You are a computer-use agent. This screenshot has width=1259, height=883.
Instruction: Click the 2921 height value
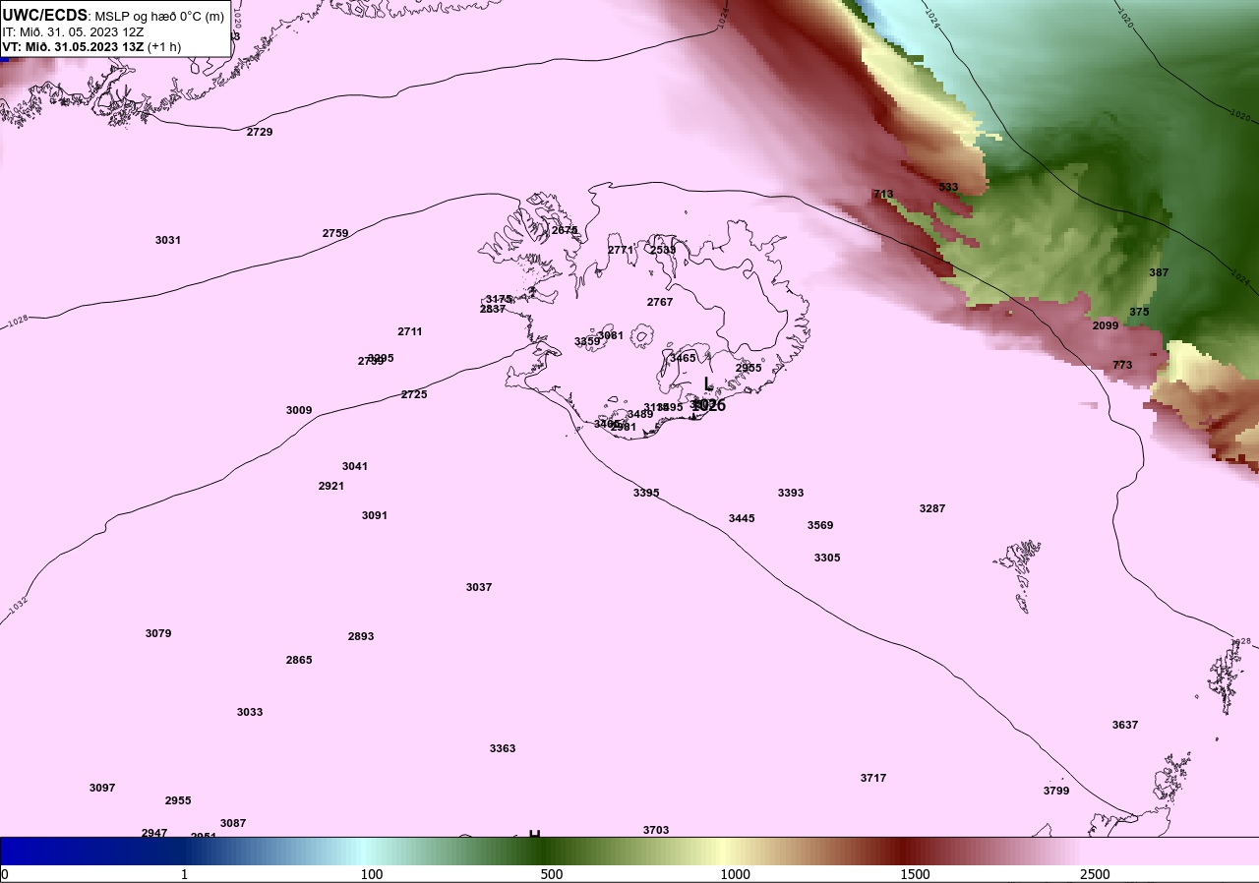point(331,486)
